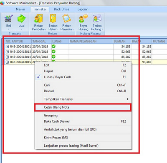Open dropdown arrow under Jual

pyautogui.click(x=21, y=29)
